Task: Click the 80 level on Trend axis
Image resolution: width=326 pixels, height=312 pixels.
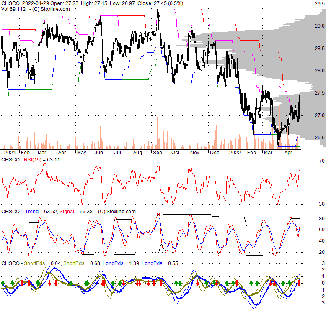Action: point(322,218)
